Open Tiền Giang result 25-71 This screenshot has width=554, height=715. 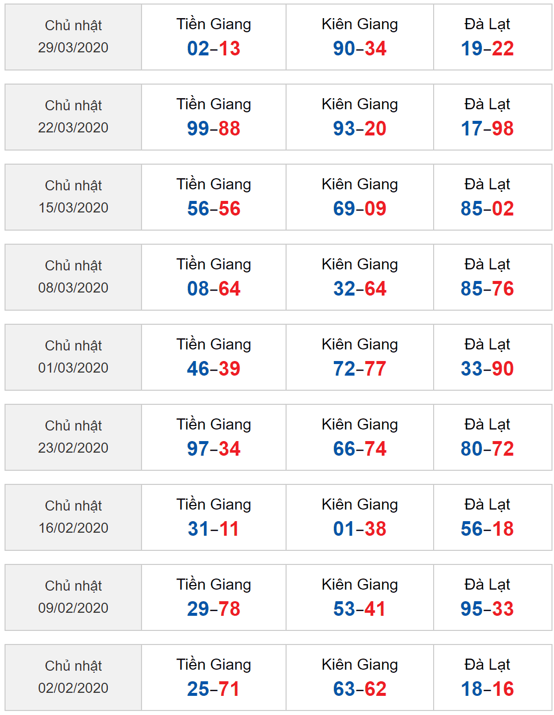tap(214, 689)
